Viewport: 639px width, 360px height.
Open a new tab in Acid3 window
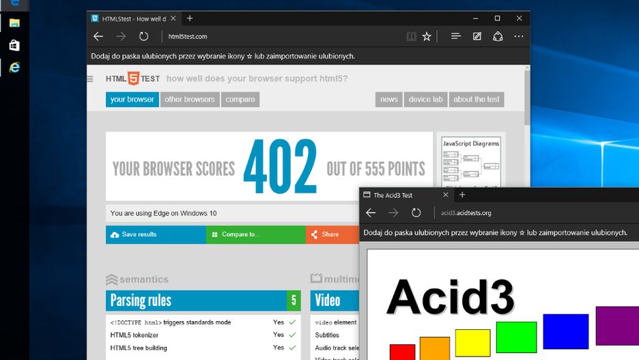(x=462, y=195)
